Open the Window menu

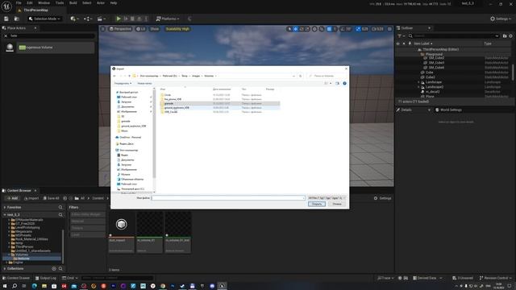tap(44, 3)
